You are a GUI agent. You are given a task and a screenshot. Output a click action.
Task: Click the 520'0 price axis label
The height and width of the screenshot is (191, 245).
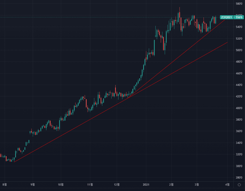(239, 38)
